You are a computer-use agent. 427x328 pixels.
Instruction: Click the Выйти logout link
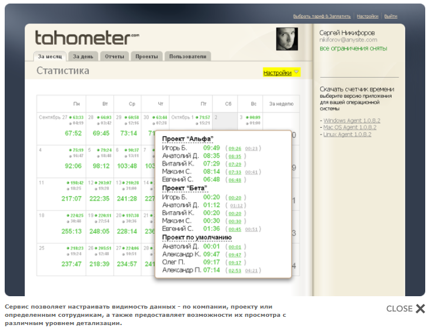[x=391, y=16]
